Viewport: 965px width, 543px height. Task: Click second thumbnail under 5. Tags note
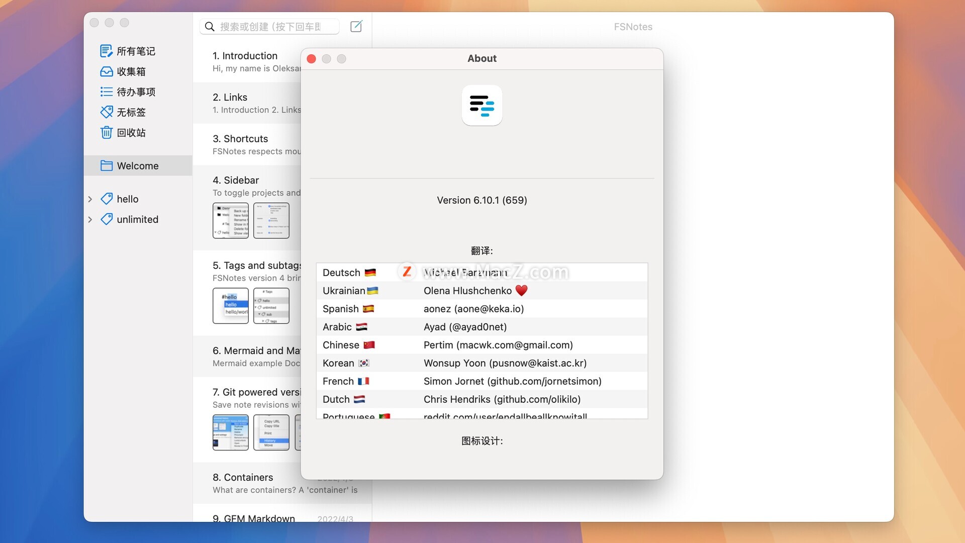point(271,306)
